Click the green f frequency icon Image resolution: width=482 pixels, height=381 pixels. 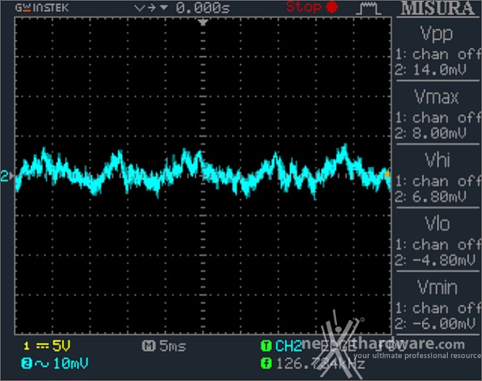(x=266, y=364)
